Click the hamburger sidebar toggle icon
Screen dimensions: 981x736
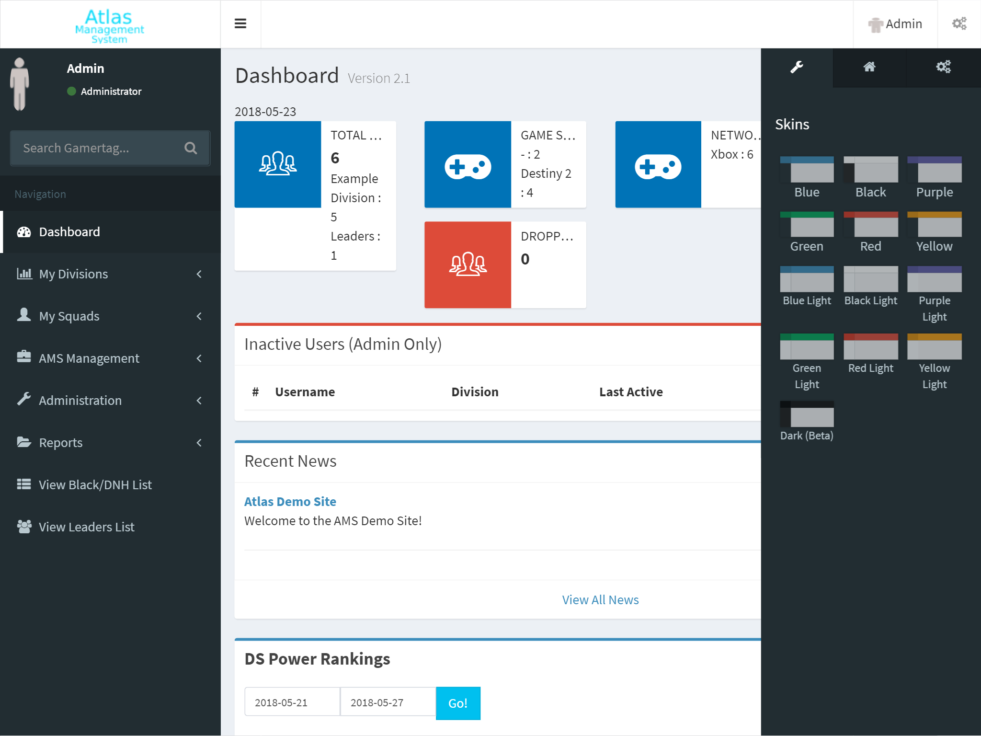240,23
